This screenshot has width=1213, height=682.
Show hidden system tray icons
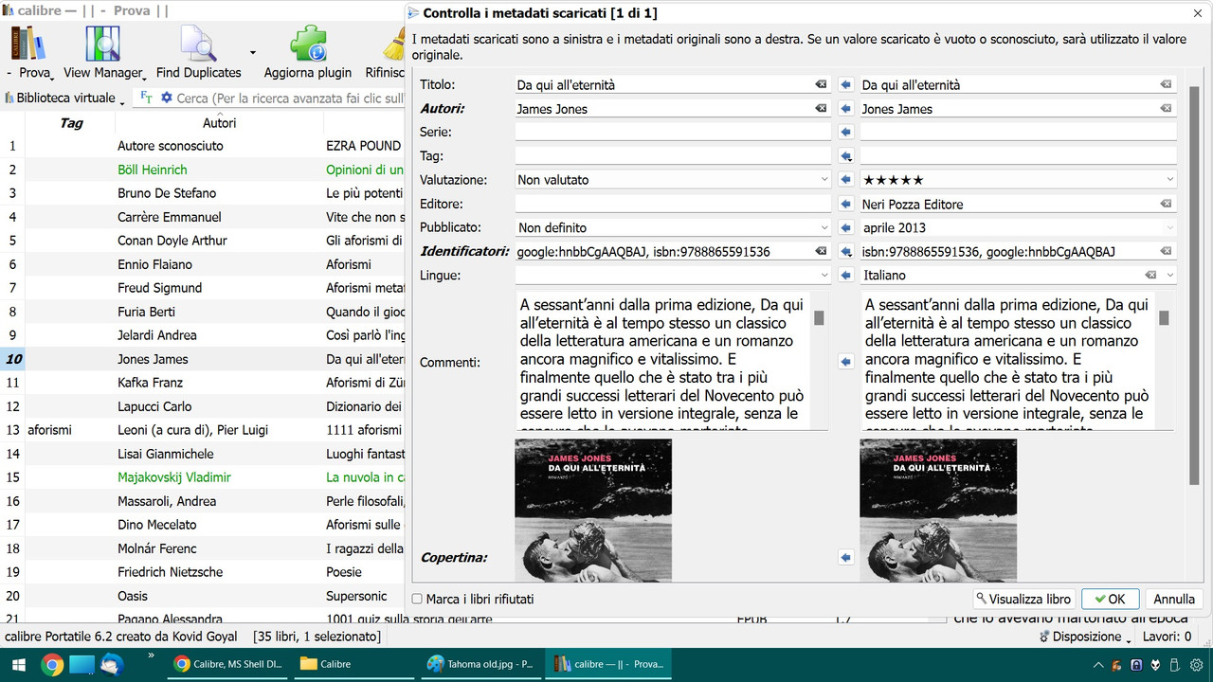(x=1098, y=665)
